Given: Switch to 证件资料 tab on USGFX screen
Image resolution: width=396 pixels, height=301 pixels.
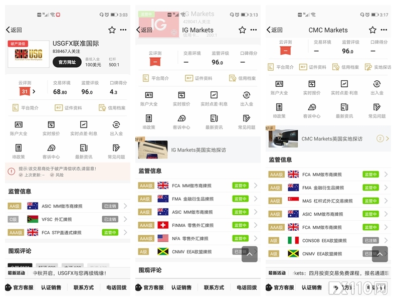Looking at the screenshot, I should [69, 108].
